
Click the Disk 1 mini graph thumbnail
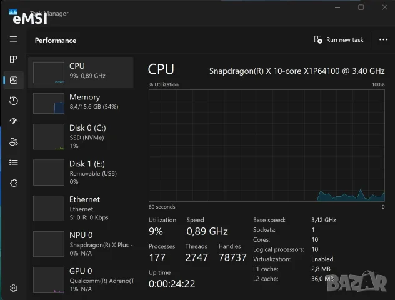tap(49, 172)
